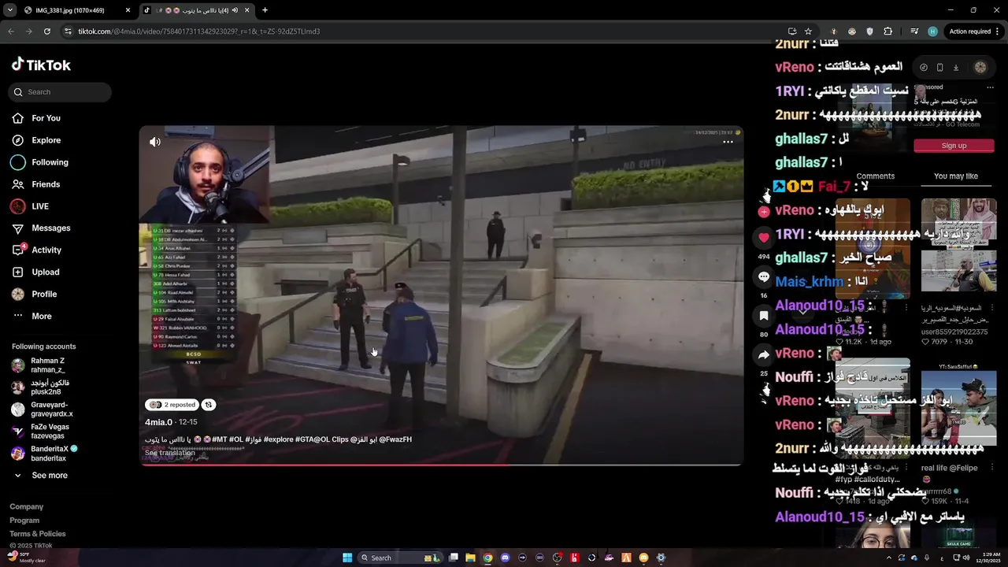Image resolution: width=1008 pixels, height=567 pixels.
Task: Click the @FwazFH mention in the caption
Action: coord(396,439)
